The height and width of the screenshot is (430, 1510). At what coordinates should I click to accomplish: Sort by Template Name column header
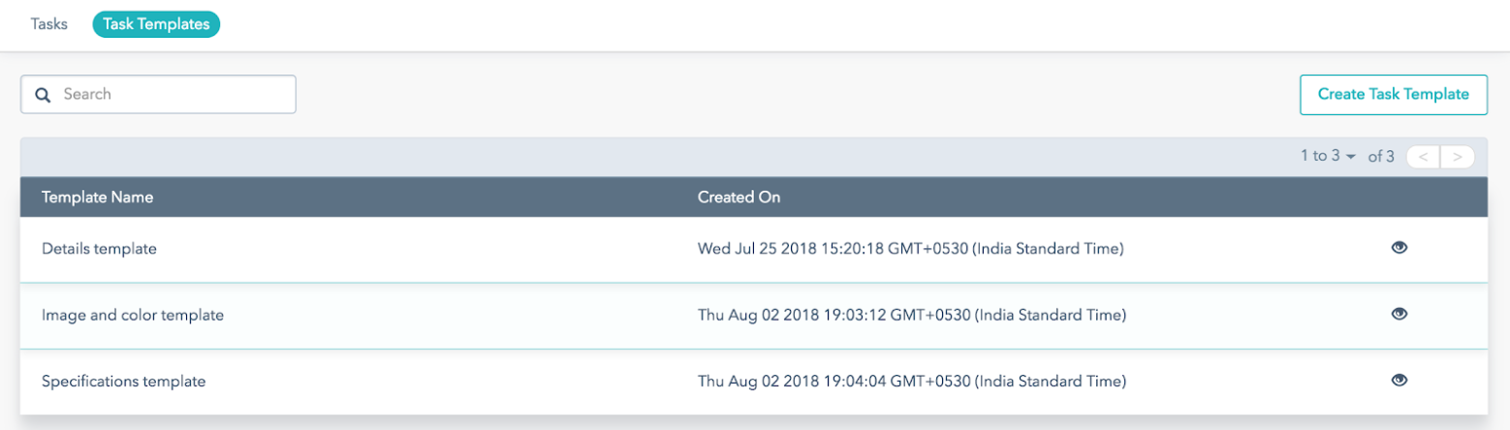point(97,198)
